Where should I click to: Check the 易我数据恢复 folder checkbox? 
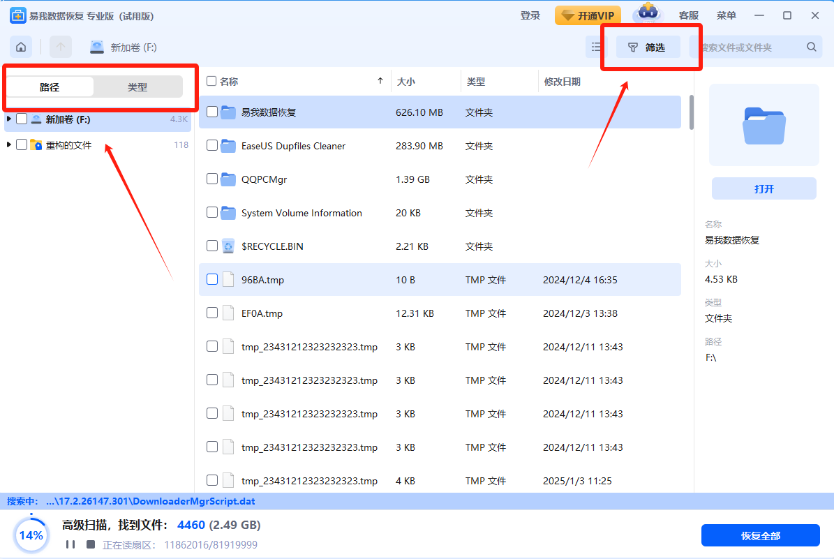pos(212,112)
